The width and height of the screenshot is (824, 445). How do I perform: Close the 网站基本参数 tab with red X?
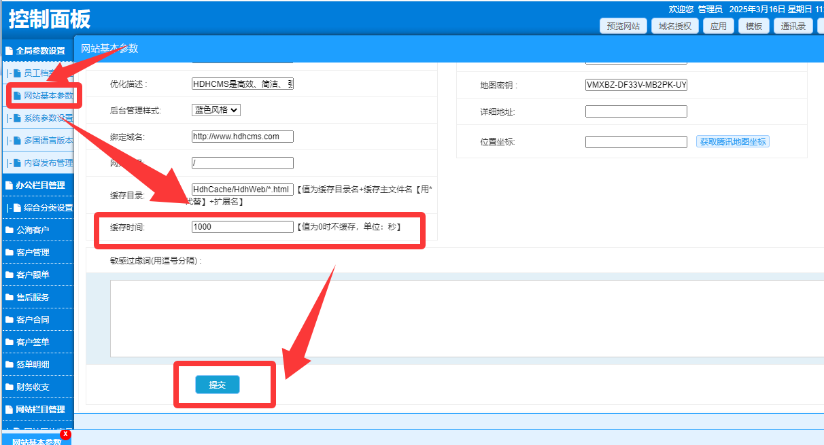65,434
